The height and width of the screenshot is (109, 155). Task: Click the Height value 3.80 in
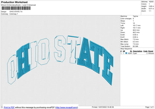(151, 6)
